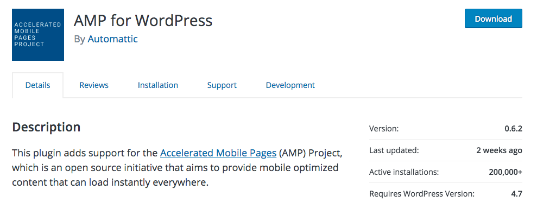Click the '2 weeks ago' updated value
This screenshot has height=202, width=537.
(500, 150)
